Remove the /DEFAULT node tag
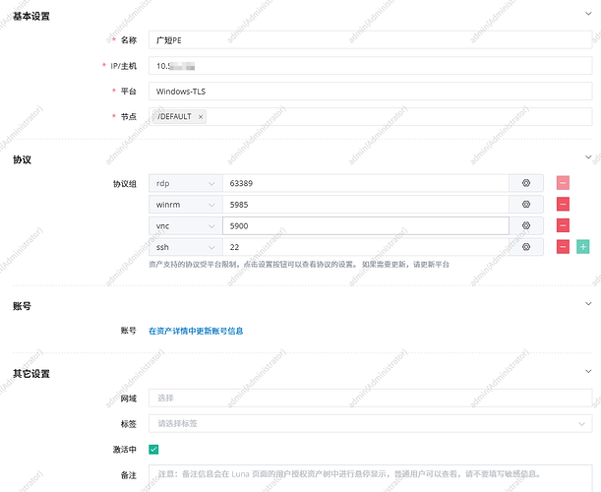 click(201, 117)
